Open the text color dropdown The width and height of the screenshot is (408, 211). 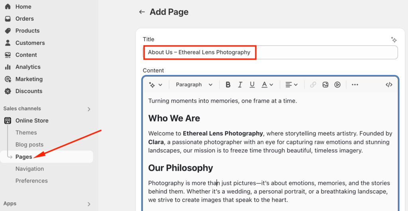[x=267, y=85]
